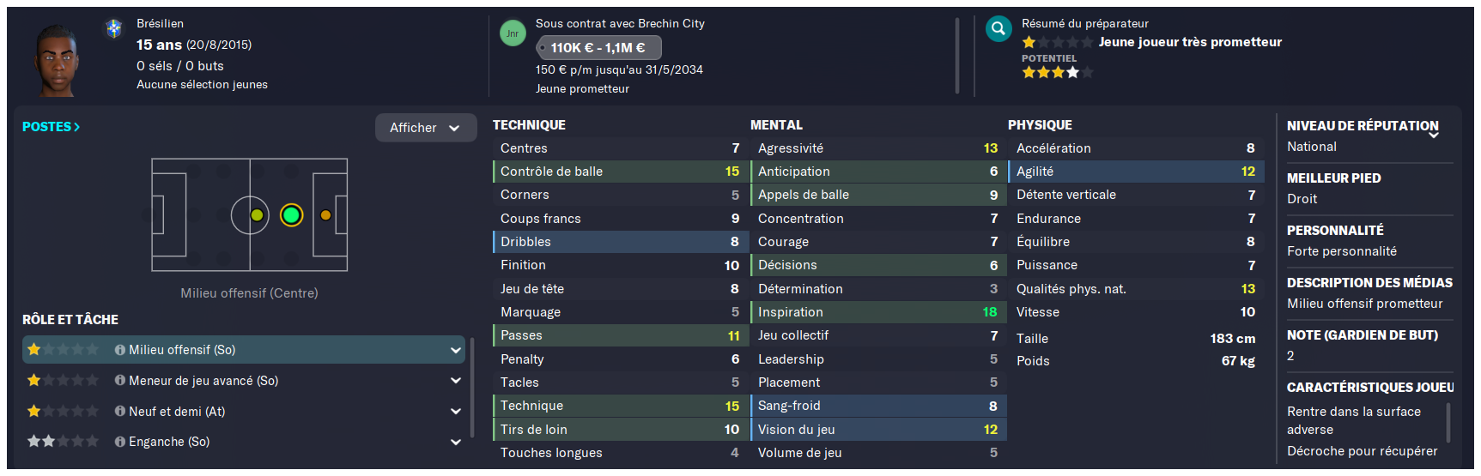Open the Afficher dropdown
Image resolution: width=1481 pixels, height=476 pixels.
(426, 128)
